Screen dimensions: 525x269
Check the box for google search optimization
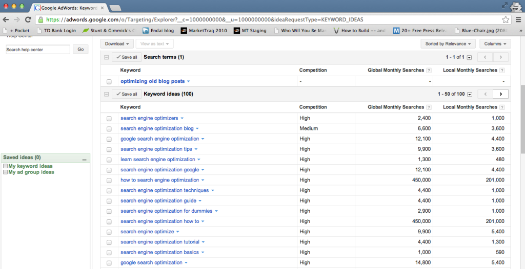(109, 263)
